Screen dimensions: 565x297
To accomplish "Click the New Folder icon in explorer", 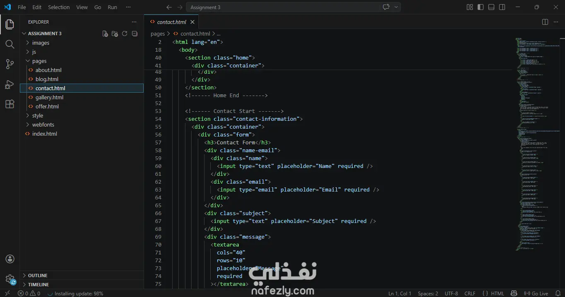I will (x=115, y=34).
